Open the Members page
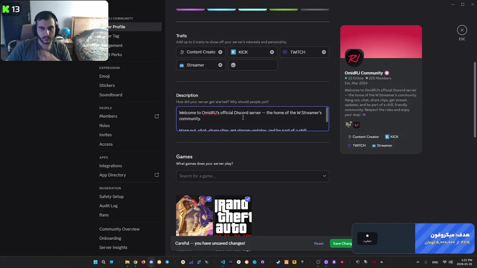The height and width of the screenshot is (268, 477). [x=108, y=116]
